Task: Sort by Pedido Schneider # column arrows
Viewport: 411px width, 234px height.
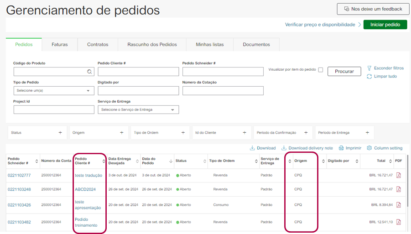Action: [x=36, y=161]
